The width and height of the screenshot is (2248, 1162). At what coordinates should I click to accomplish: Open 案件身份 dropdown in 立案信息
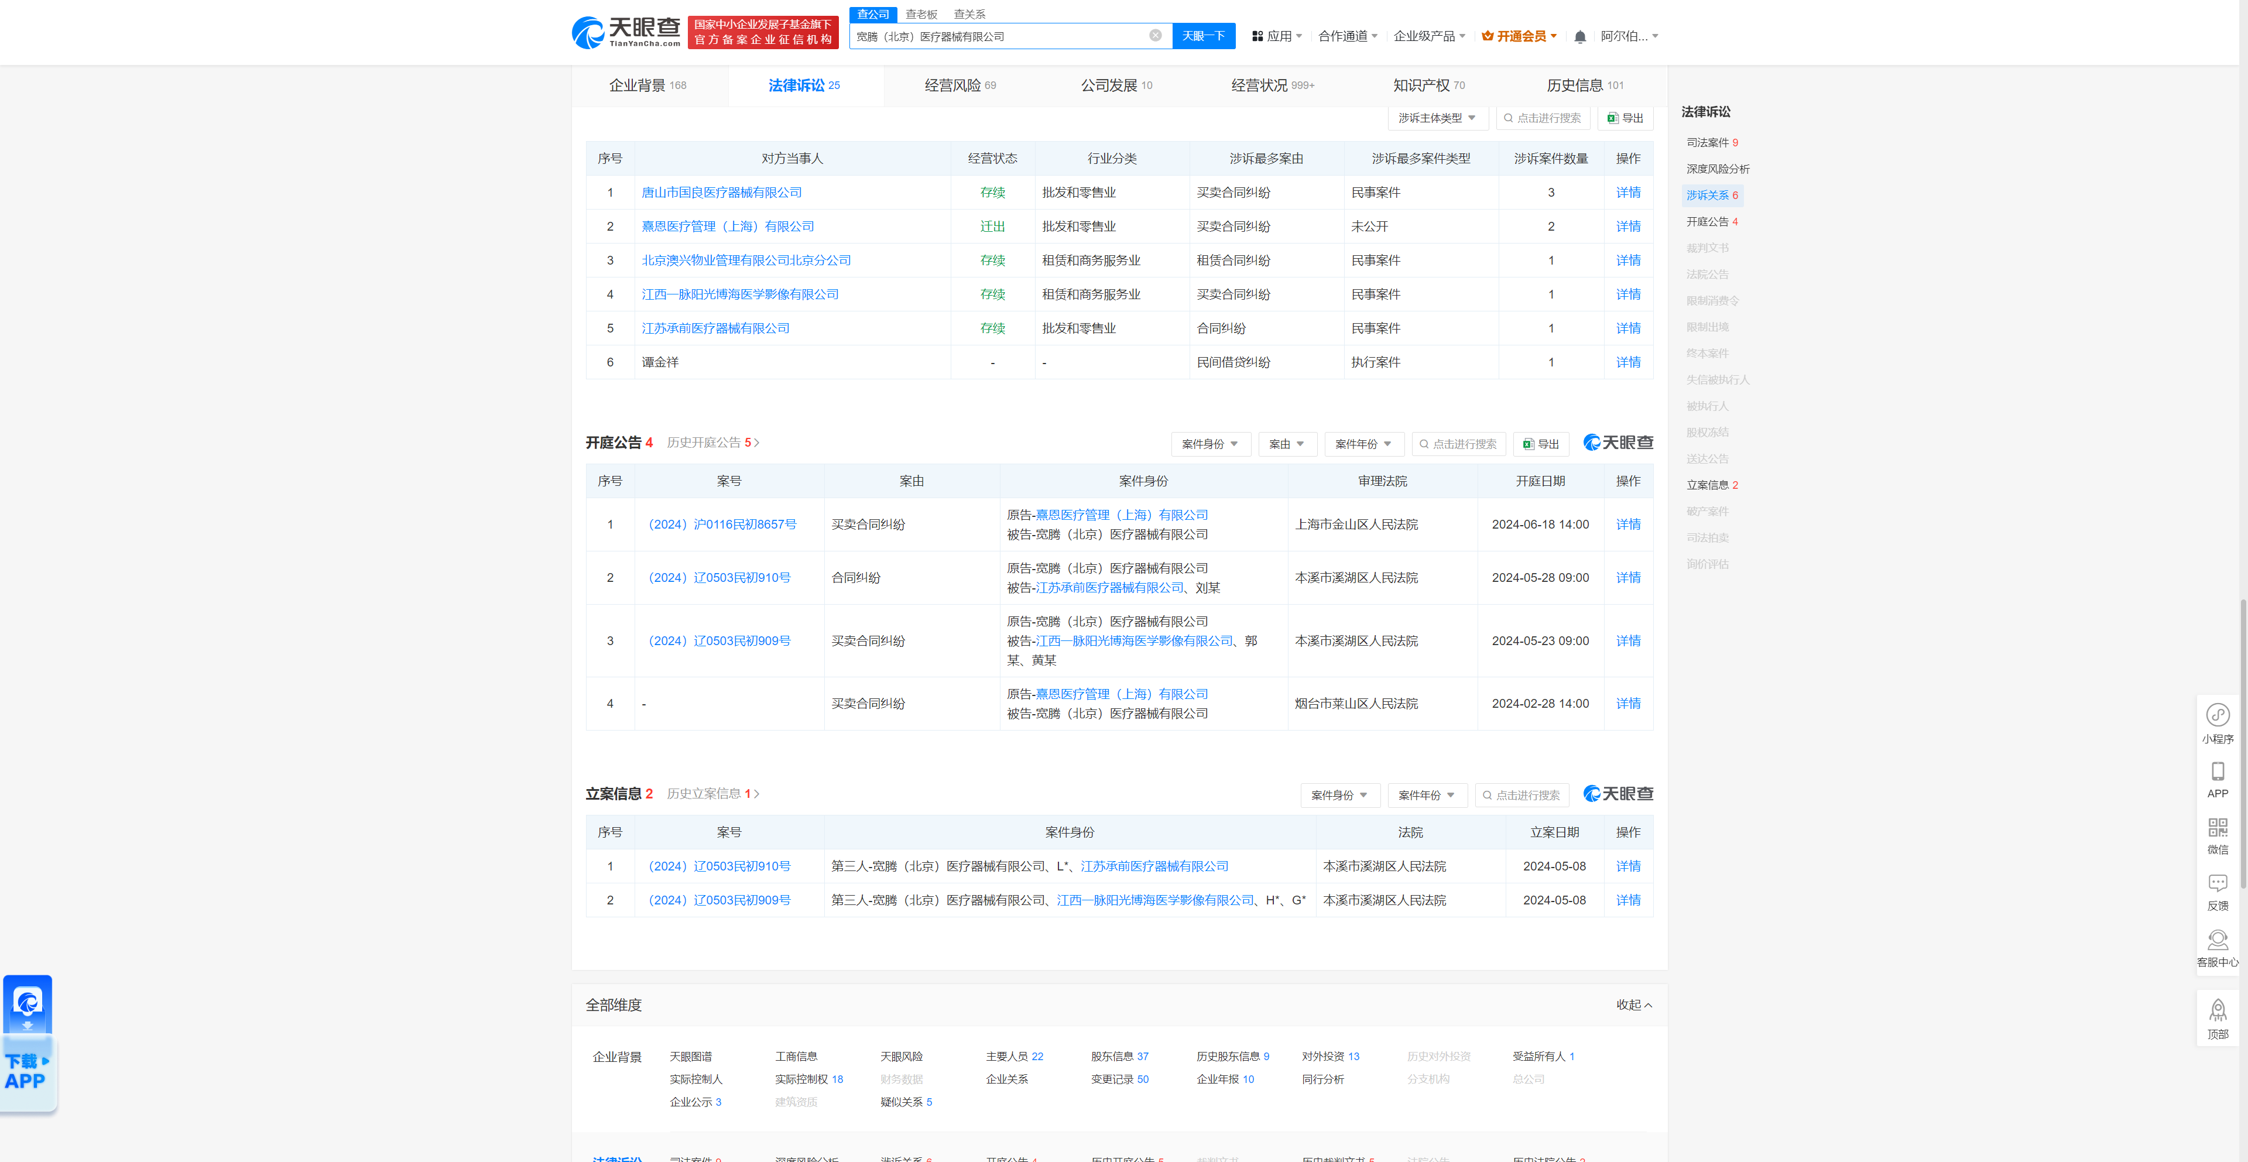click(1339, 795)
